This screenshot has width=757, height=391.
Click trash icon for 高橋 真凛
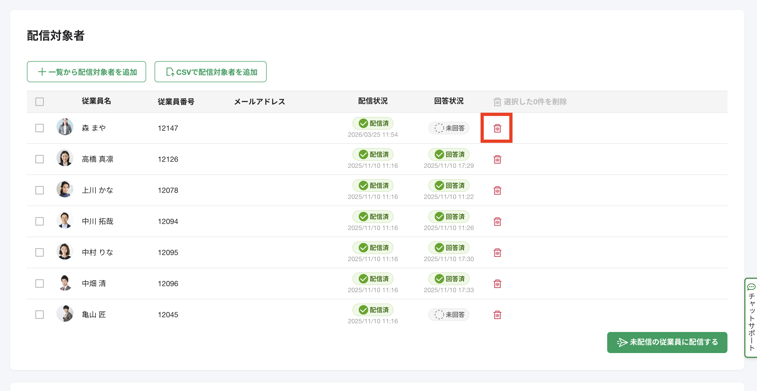coord(497,159)
